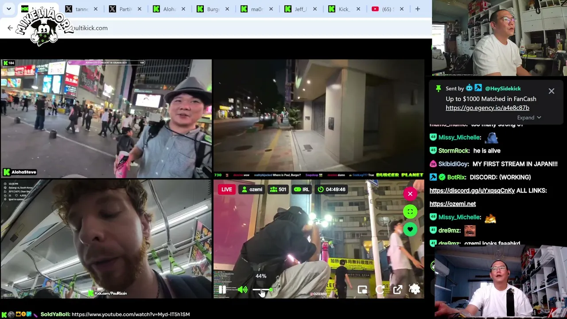Pause the ozemi stream playback
The height and width of the screenshot is (319, 567).
pos(222,290)
